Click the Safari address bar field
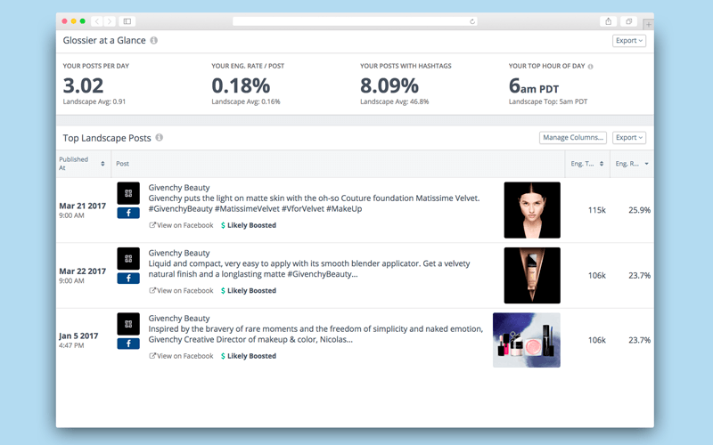The width and height of the screenshot is (713, 445). tap(355, 21)
